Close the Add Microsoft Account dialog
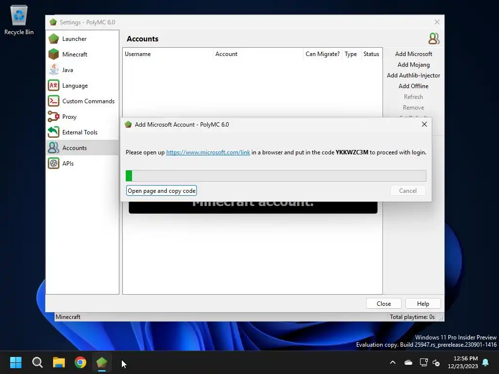The image size is (499, 374). 424,124
